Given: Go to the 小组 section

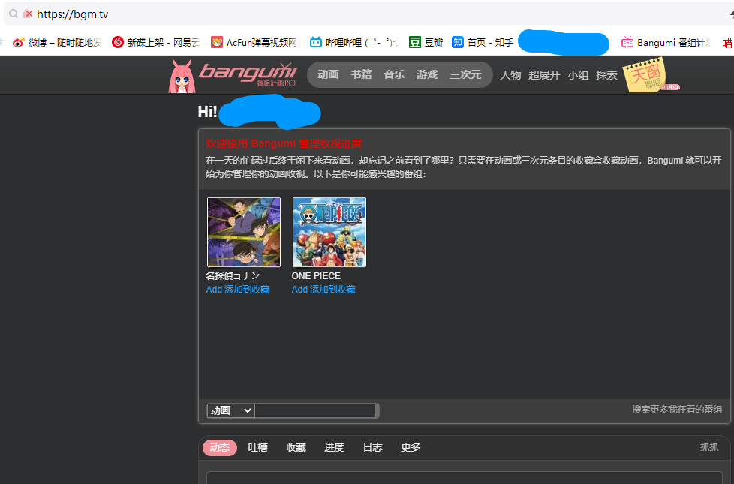Looking at the screenshot, I should tap(578, 75).
